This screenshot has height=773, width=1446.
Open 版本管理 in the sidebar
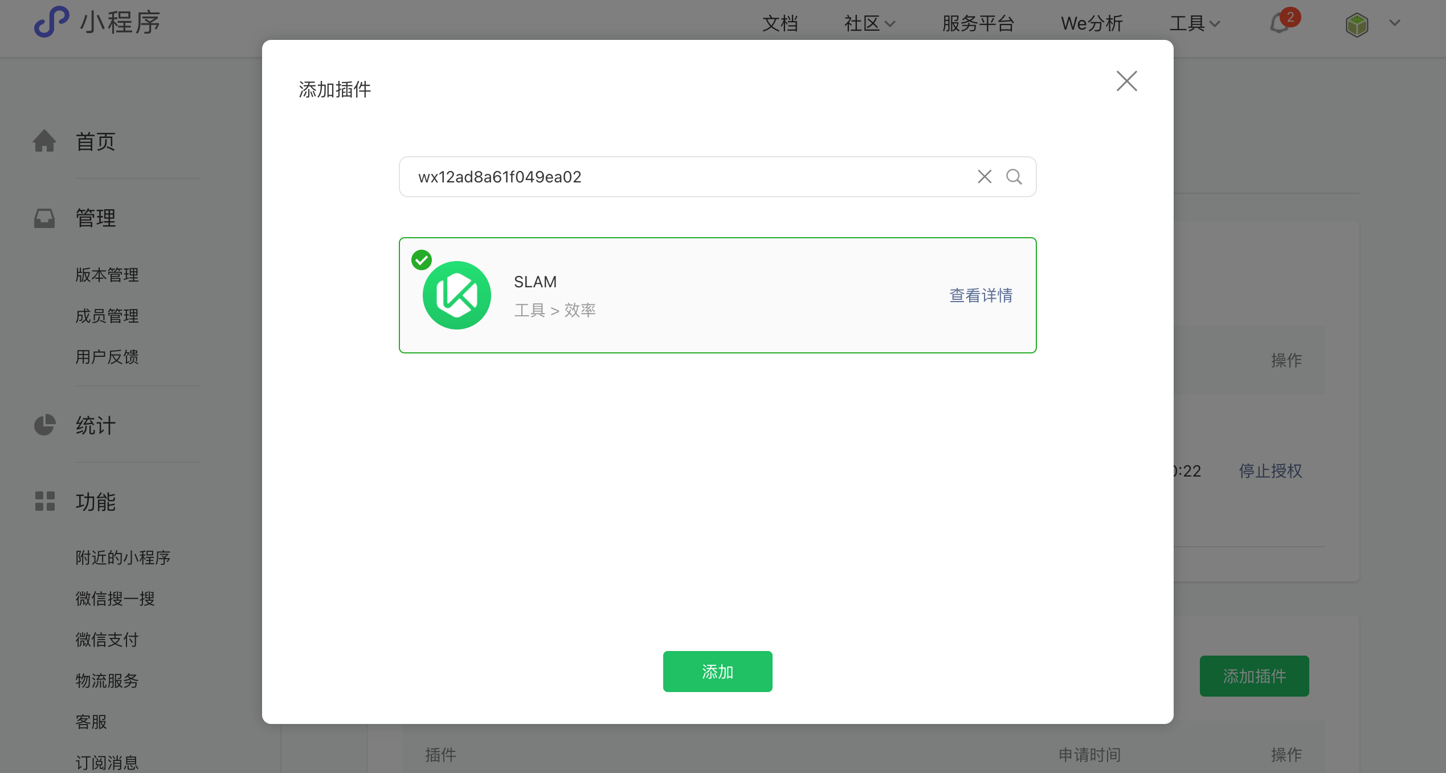tap(107, 275)
